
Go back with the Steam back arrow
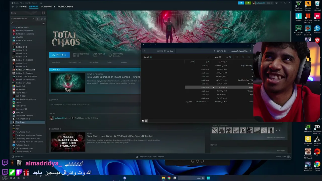tap(13, 7)
